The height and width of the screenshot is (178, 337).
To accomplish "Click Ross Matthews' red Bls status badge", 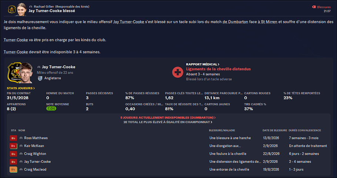I will coord(13,138).
